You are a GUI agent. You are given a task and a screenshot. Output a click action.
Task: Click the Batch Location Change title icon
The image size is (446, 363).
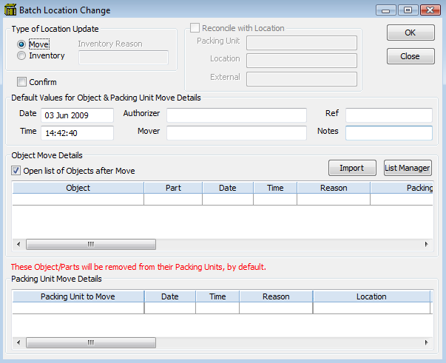(x=10, y=10)
